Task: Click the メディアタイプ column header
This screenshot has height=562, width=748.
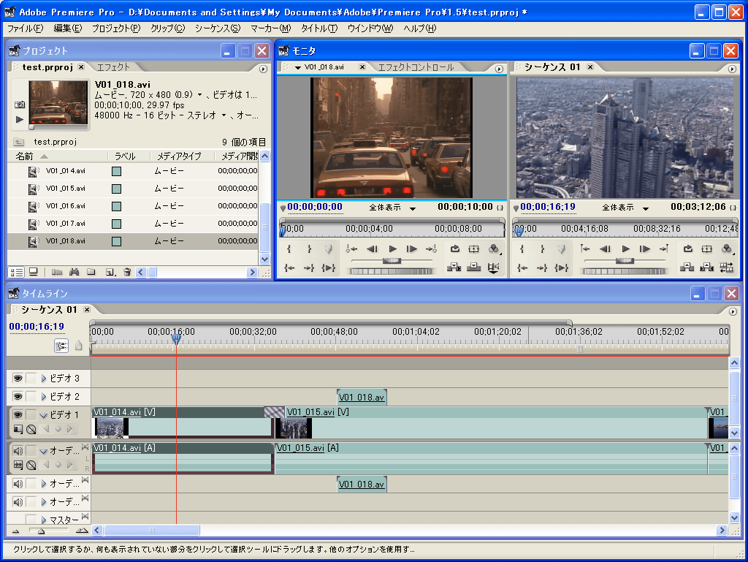Action: [x=179, y=156]
